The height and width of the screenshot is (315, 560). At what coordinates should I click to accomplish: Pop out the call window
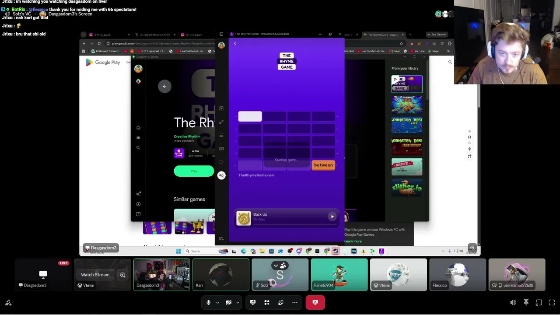pos(539,302)
